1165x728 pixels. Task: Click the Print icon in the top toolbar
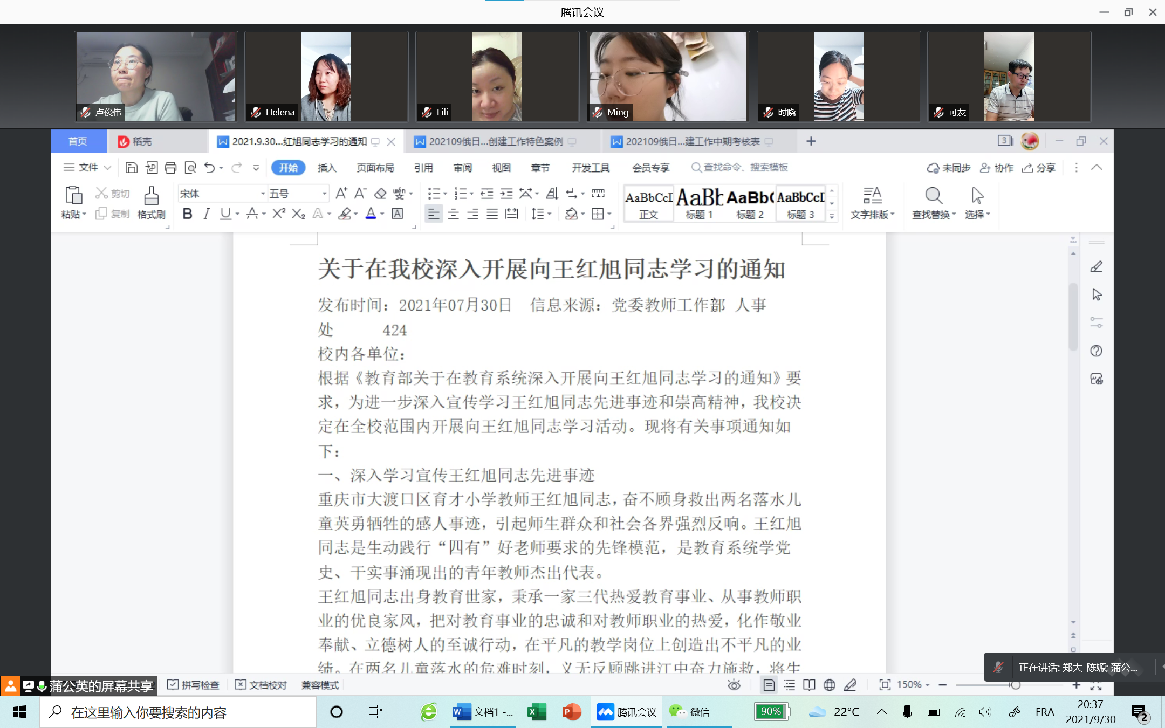(x=171, y=168)
